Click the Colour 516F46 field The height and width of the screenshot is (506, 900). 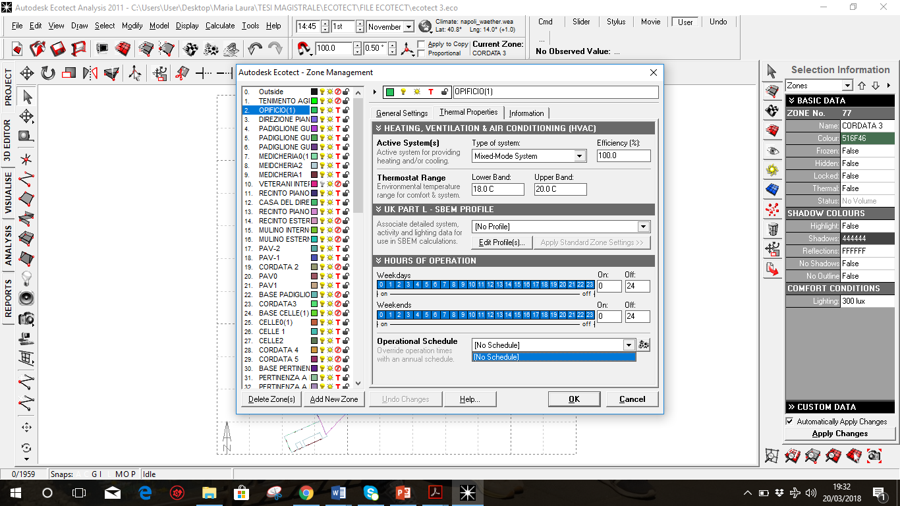868,138
